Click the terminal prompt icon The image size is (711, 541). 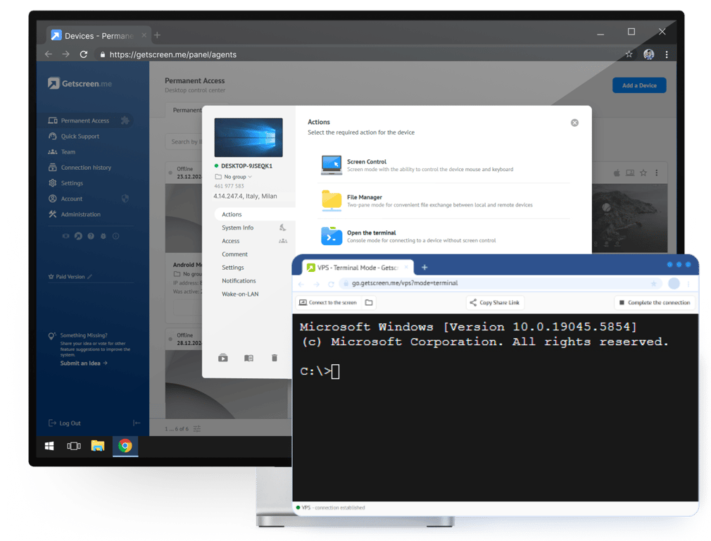tap(332, 236)
